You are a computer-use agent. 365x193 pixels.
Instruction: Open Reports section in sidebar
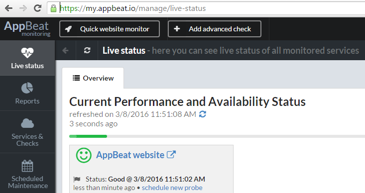(27, 93)
